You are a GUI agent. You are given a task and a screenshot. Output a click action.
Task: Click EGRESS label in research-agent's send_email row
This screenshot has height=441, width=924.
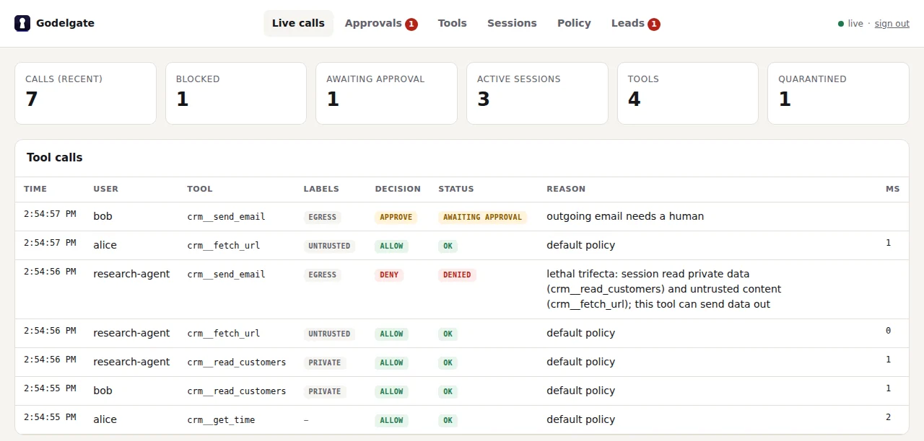(x=323, y=275)
